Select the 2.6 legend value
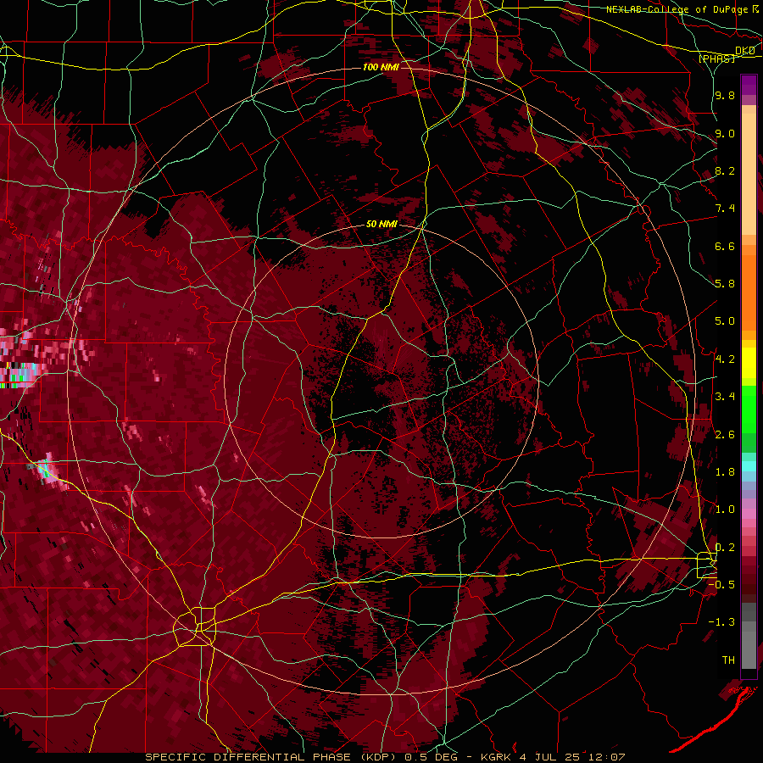This screenshot has height=763, width=763. 725,434
